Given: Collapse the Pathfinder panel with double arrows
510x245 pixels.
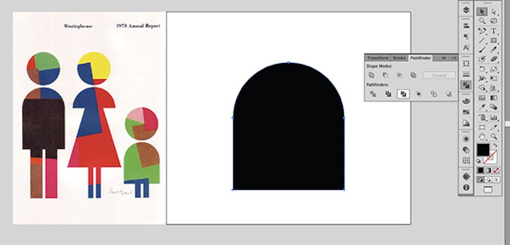Looking at the screenshot, I should (444, 58).
